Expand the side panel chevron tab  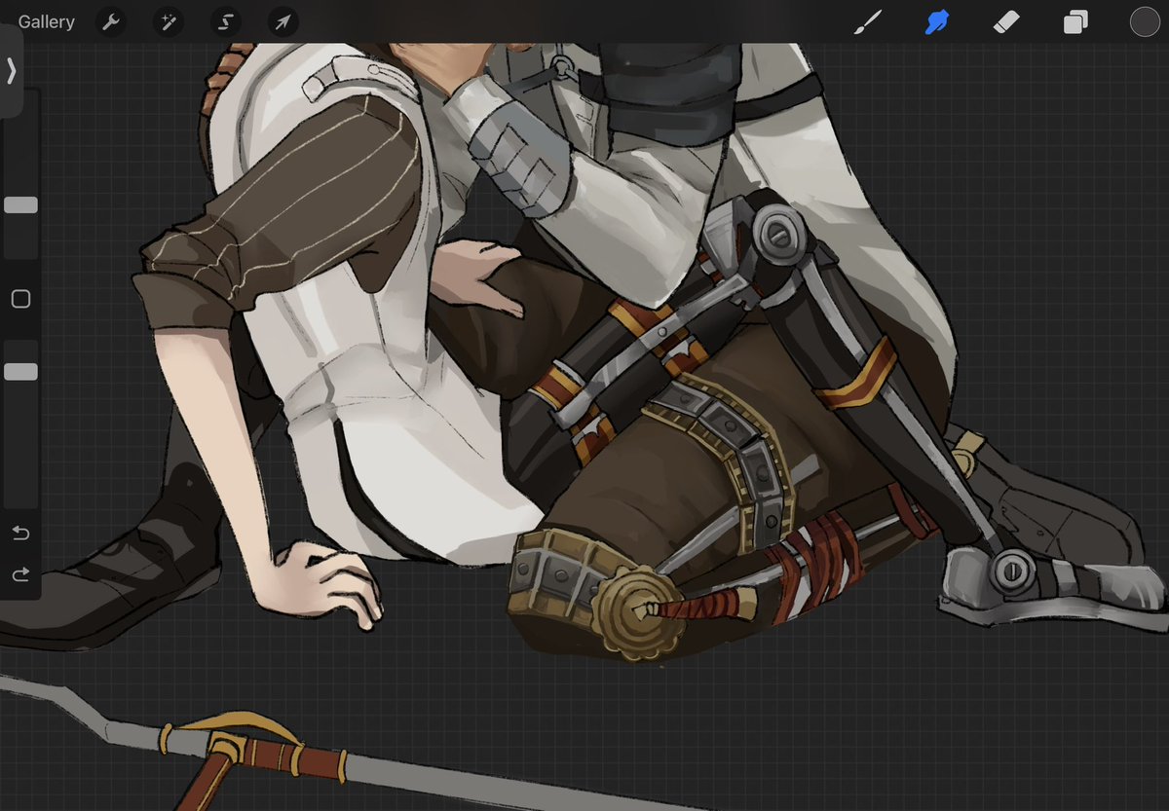[11, 71]
